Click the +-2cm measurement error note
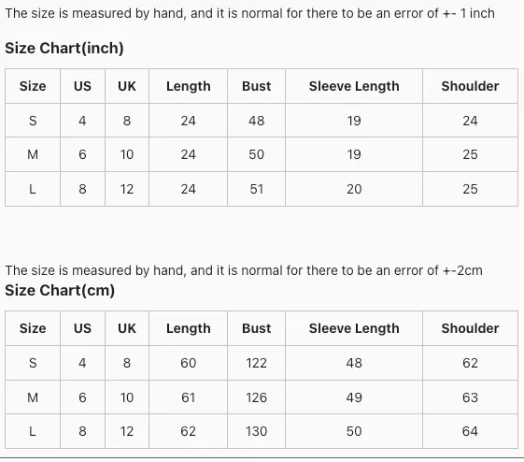The width and height of the screenshot is (524, 462). (x=244, y=270)
